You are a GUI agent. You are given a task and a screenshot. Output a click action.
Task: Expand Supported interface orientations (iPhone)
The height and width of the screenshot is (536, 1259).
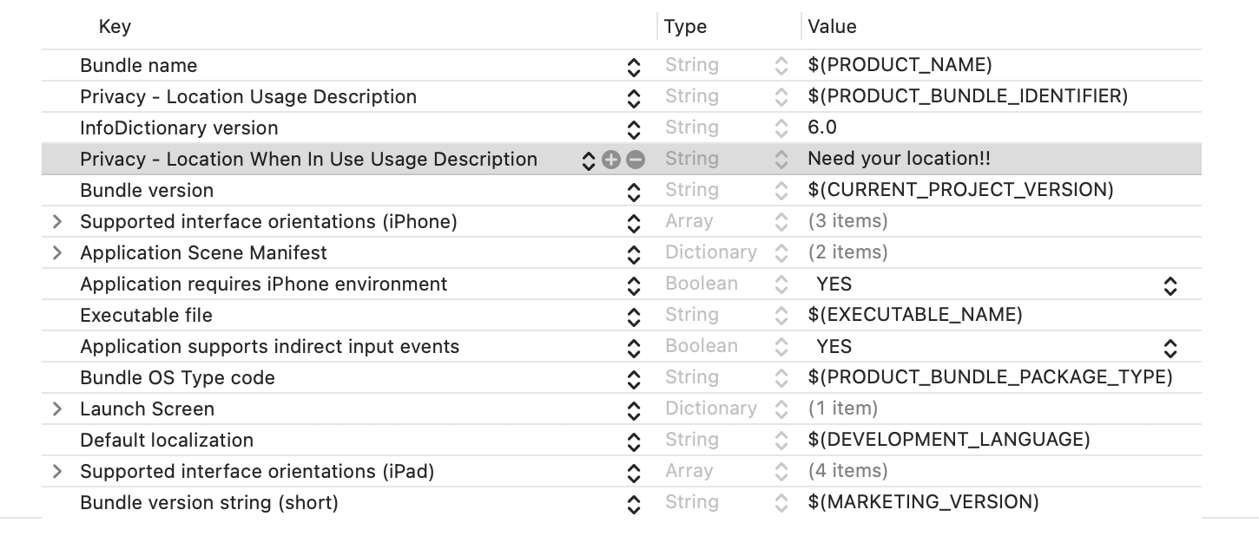(57, 222)
